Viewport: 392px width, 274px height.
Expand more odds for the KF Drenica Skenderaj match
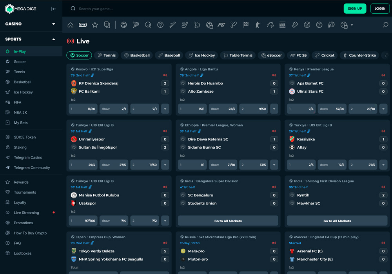pos(165,109)
